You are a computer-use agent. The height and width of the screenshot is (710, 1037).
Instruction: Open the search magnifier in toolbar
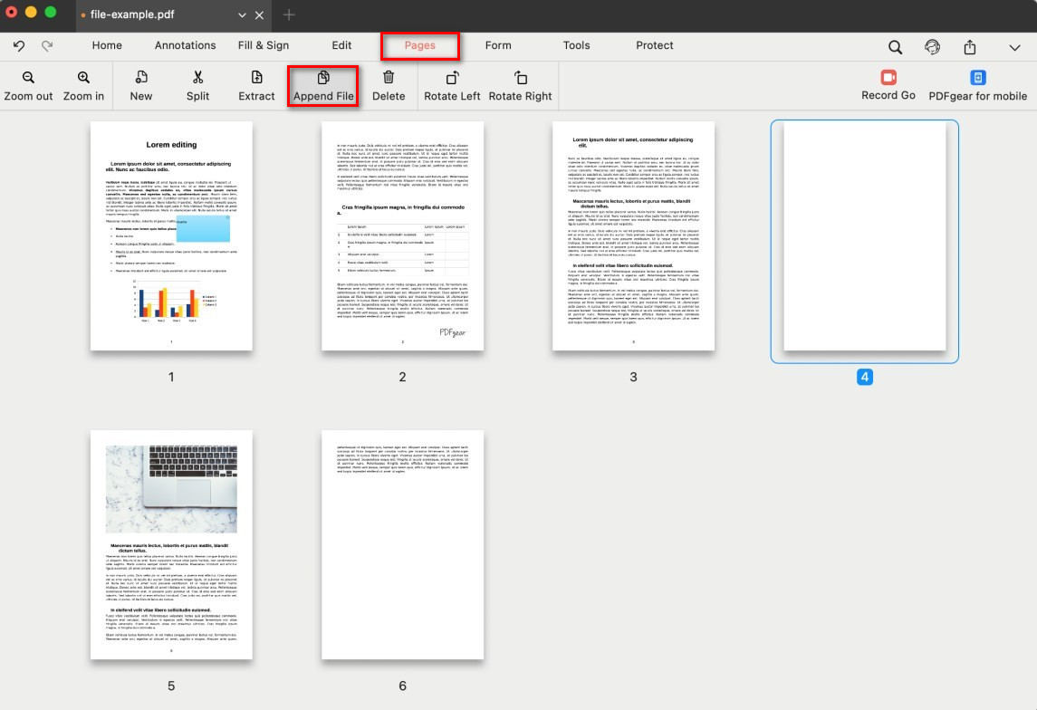[x=895, y=47]
